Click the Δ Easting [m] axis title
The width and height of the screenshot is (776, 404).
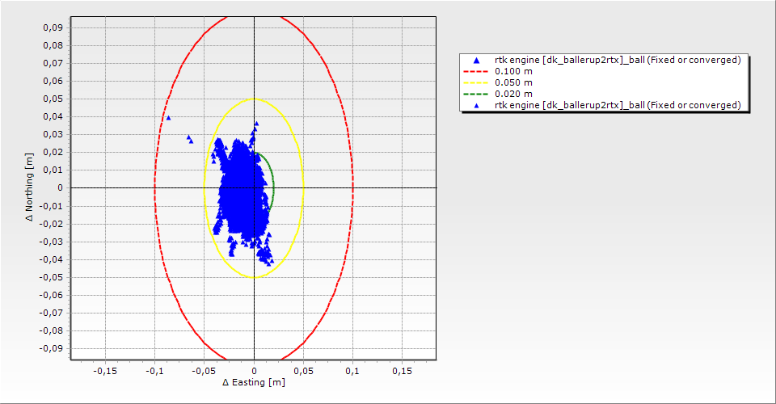[254, 382]
